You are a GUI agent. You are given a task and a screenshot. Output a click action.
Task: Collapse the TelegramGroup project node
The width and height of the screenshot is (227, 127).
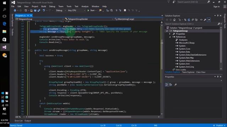[x=167, y=31]
